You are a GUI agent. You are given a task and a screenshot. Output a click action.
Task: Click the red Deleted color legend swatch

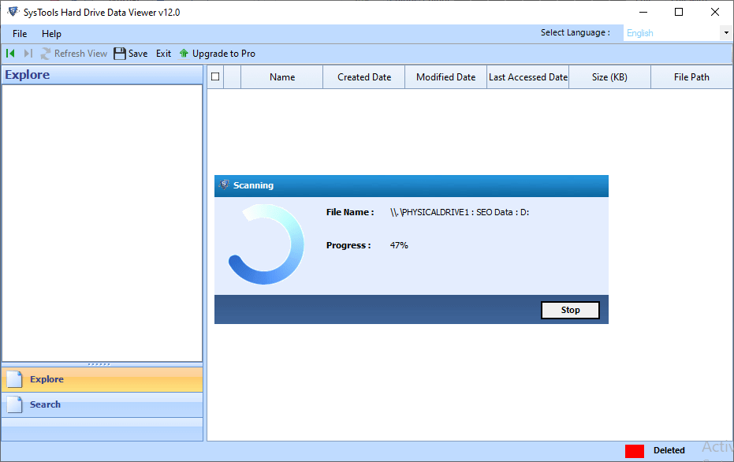click(635, 451)
